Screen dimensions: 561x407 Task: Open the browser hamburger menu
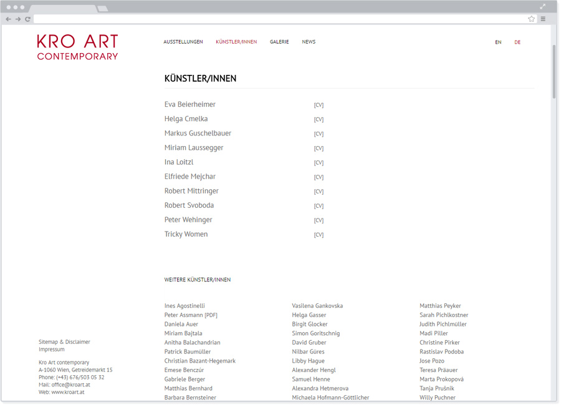(x=543, y=19)
